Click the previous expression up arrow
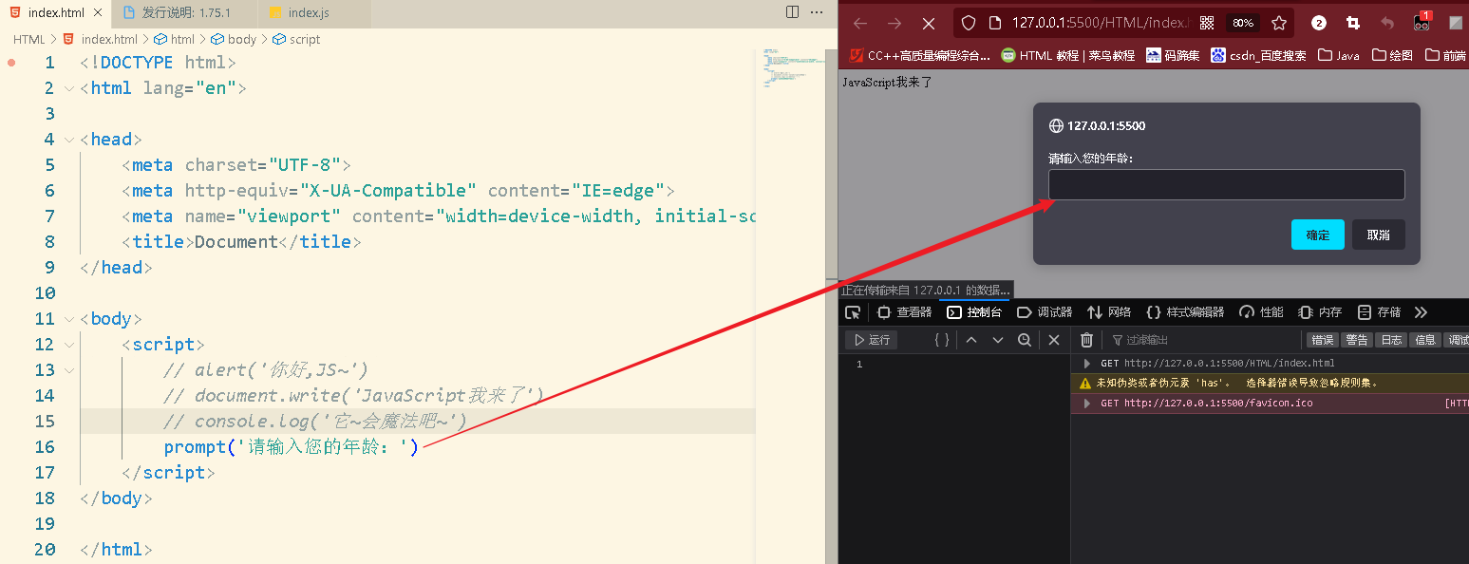This screenshot has height=564, width=1469. tap(970, 340)
